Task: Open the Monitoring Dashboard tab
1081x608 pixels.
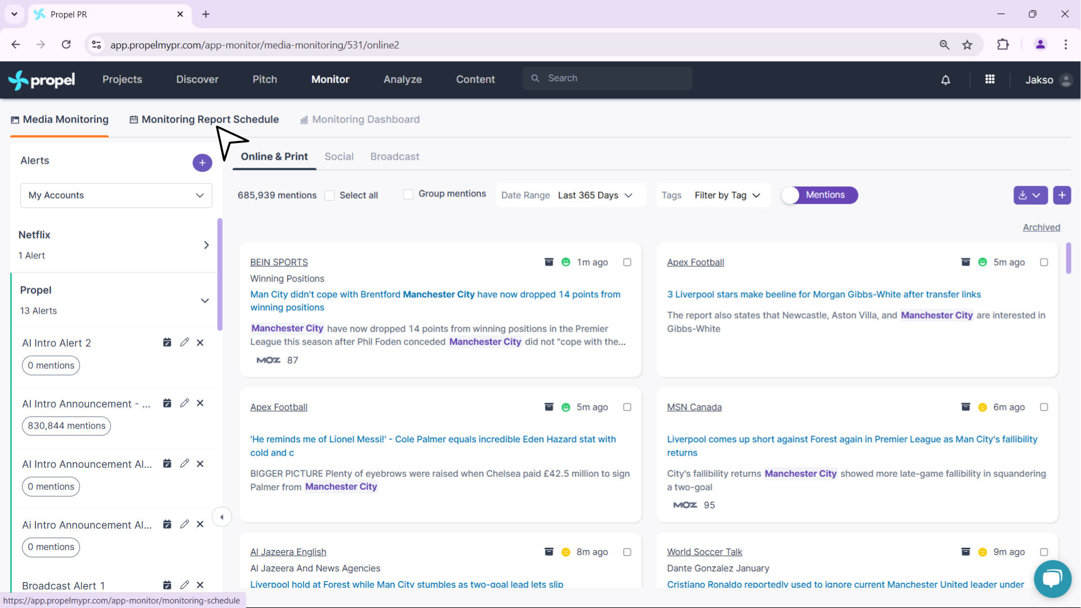Action: [x=360, y=119]
